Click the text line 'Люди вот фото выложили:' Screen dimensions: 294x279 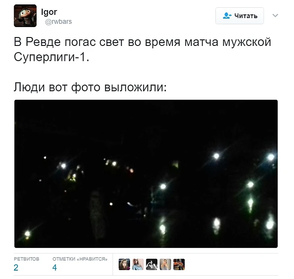click(x=90, y=87)
